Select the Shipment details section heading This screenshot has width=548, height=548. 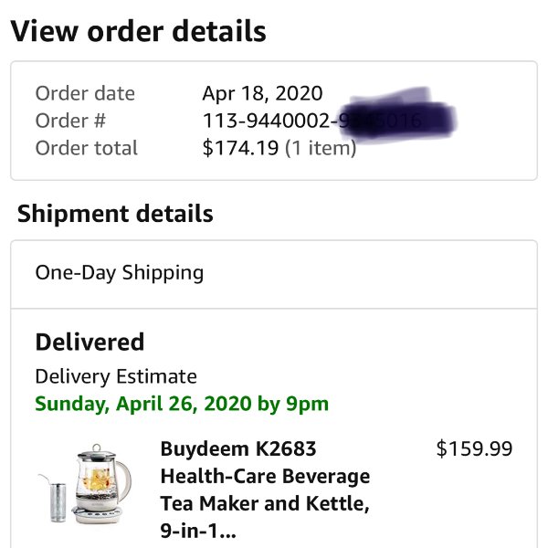tap(115, 214)
